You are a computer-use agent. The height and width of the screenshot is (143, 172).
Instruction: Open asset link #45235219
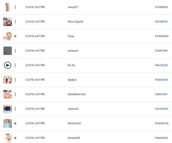point(161,65)
